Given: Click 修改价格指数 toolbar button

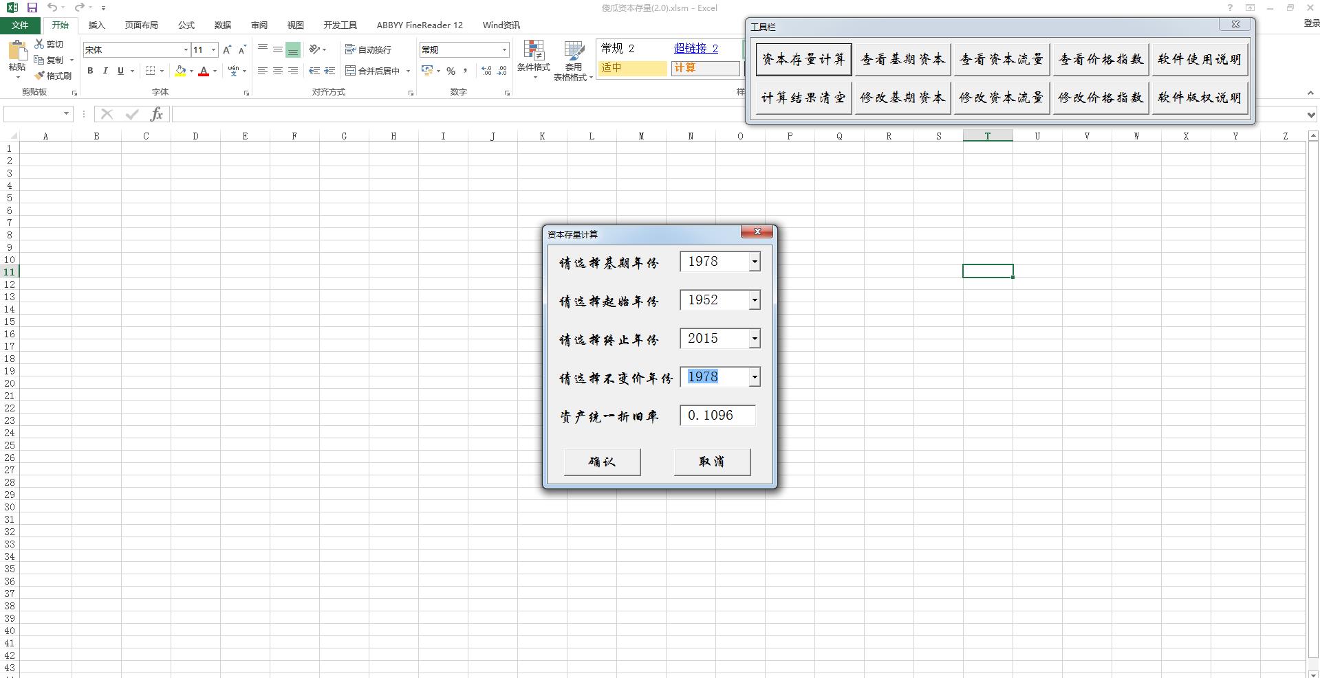Looking at the screenshot, I should click(1101, 98).
